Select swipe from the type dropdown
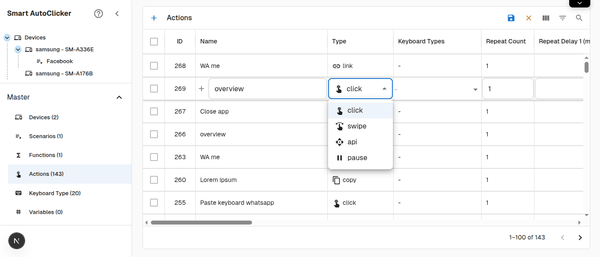Image resolution: width=600 pixels, height=257 pixels. coord(356,126)
